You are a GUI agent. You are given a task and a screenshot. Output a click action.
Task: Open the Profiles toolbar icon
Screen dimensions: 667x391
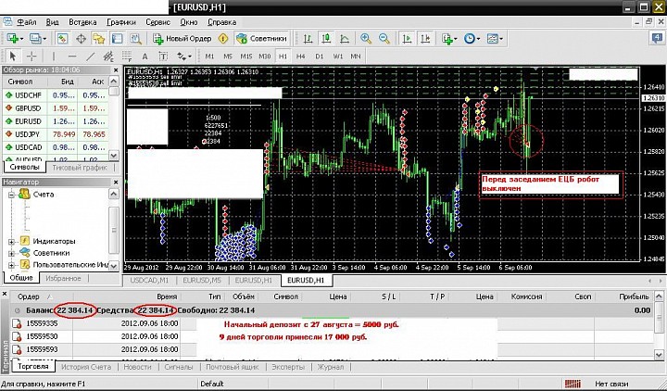pos(37,39)
